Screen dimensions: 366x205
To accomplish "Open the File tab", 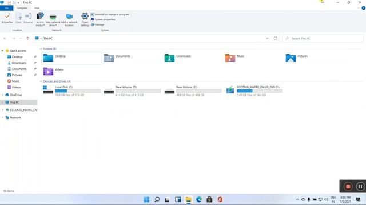I will (x=6, y=8).
